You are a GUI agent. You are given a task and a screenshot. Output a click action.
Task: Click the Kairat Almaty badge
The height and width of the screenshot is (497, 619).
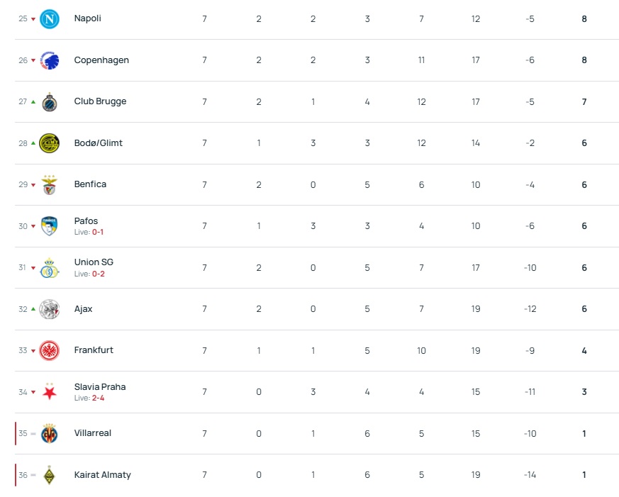click(50, 475)
